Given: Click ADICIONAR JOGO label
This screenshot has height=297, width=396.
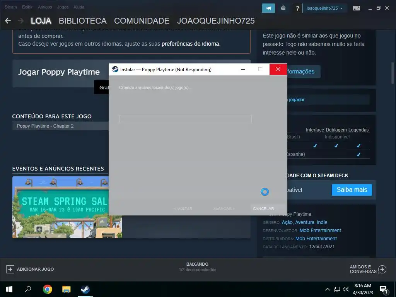Looking at the screenshot, I should [x=35, y=269].
